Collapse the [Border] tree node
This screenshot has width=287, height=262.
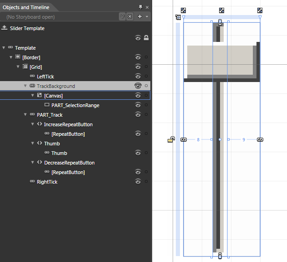[x=11, y=57]
